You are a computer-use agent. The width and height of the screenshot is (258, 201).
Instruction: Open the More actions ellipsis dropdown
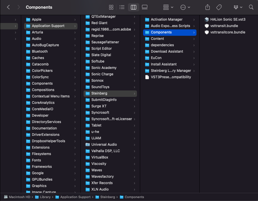click(185, 7)
